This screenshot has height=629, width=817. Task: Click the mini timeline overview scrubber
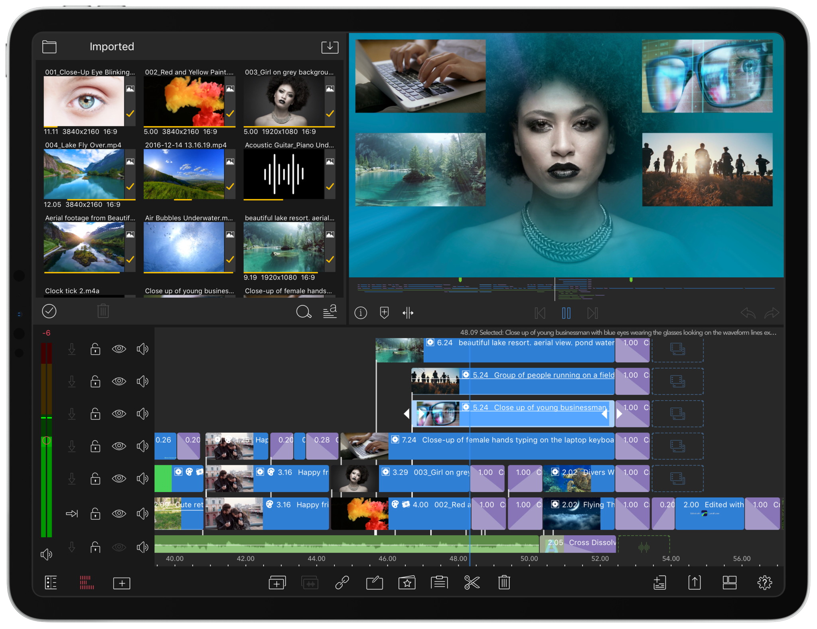point(566,288)
